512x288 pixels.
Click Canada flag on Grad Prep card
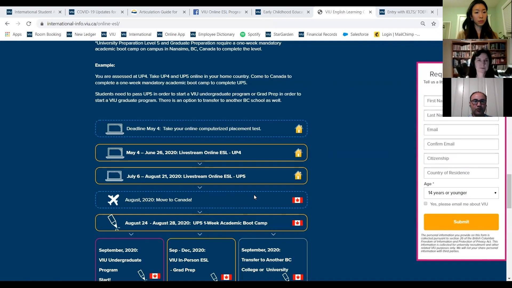[226, 277]
